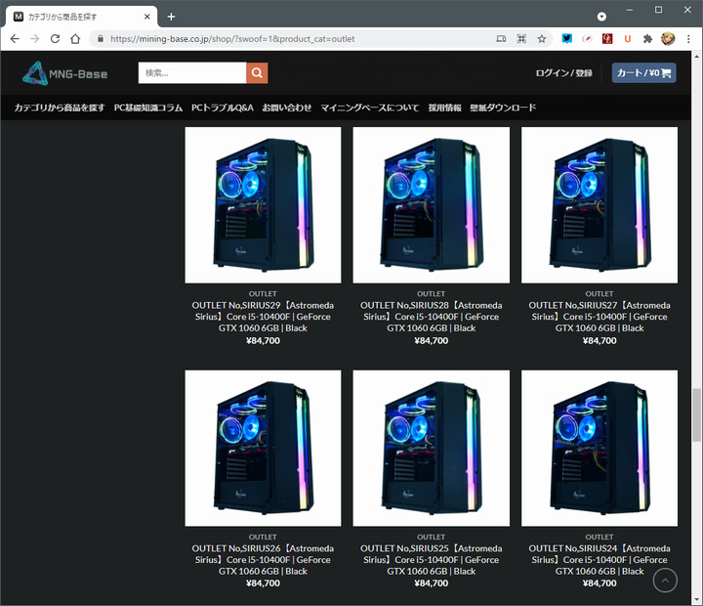This screenshot has width=703, height=606.
Task: Open the ログイン/登録 link
Action: 564,73
